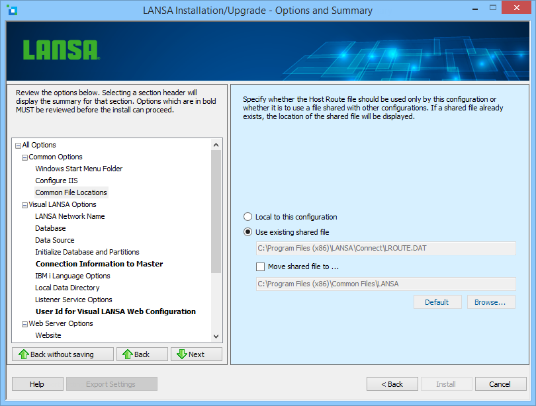Click the grayed-out Install button
The height and width of the screenshot is (406, 536).
pos(447,384)
